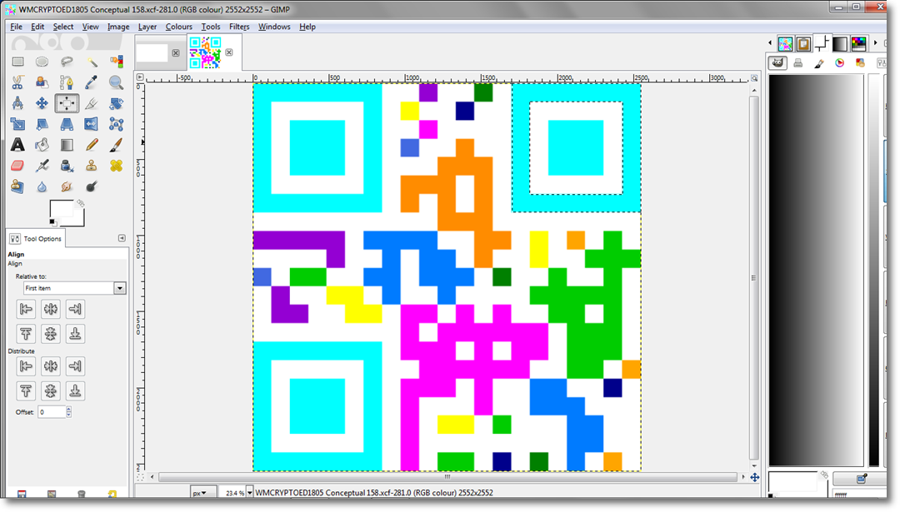Distribute bottoms of targets

point(75,390)
